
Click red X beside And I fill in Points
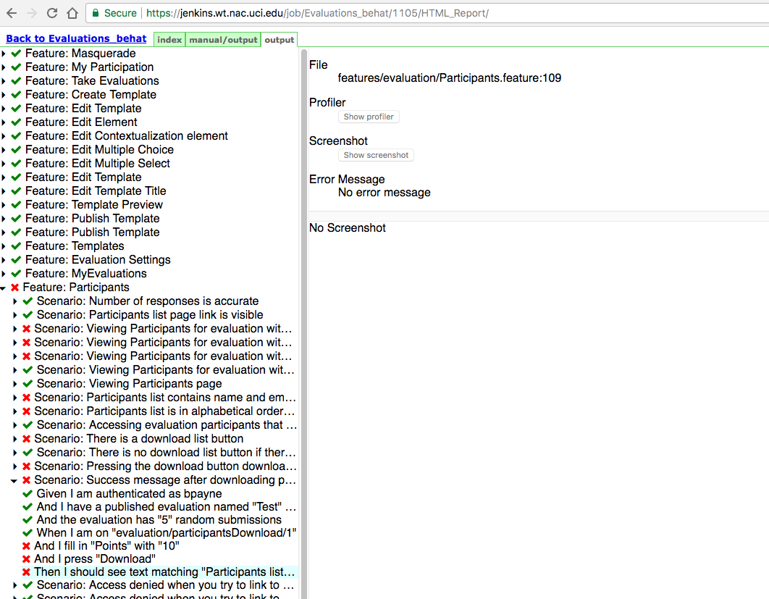(27, 545)
